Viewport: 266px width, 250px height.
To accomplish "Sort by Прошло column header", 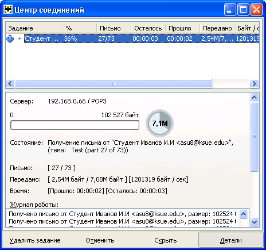I will point(183,28).
